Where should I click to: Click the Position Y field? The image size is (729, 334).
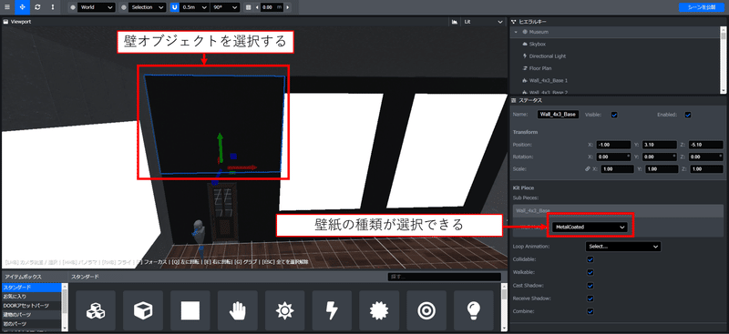(659, 145)
